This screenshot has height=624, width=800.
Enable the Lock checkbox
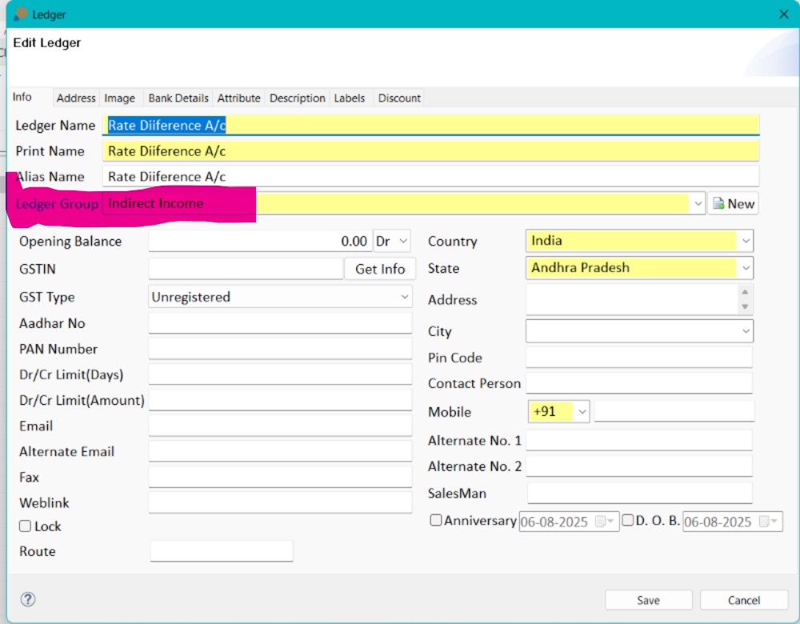tap(25, 526)
